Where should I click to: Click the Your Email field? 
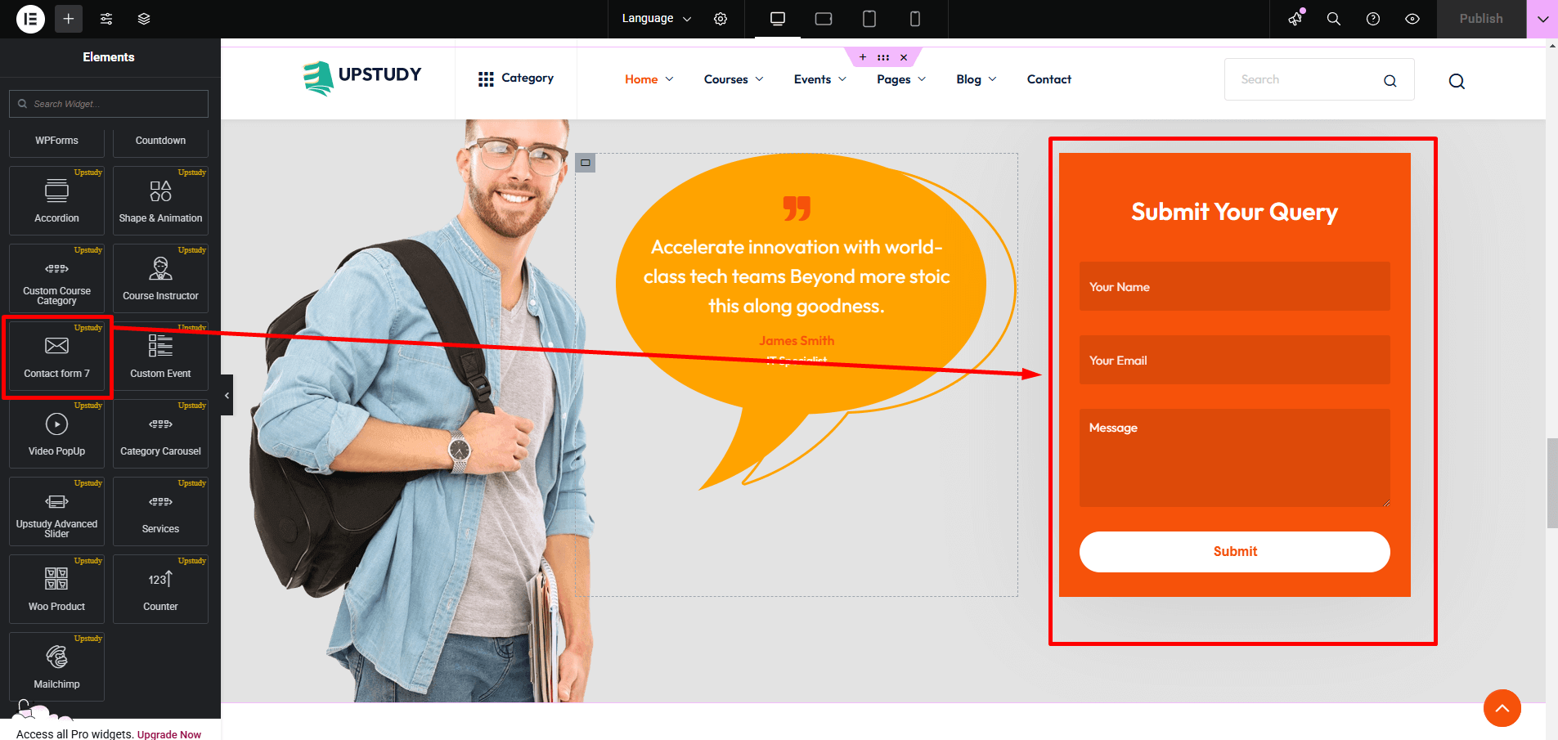pos(1235,360)
